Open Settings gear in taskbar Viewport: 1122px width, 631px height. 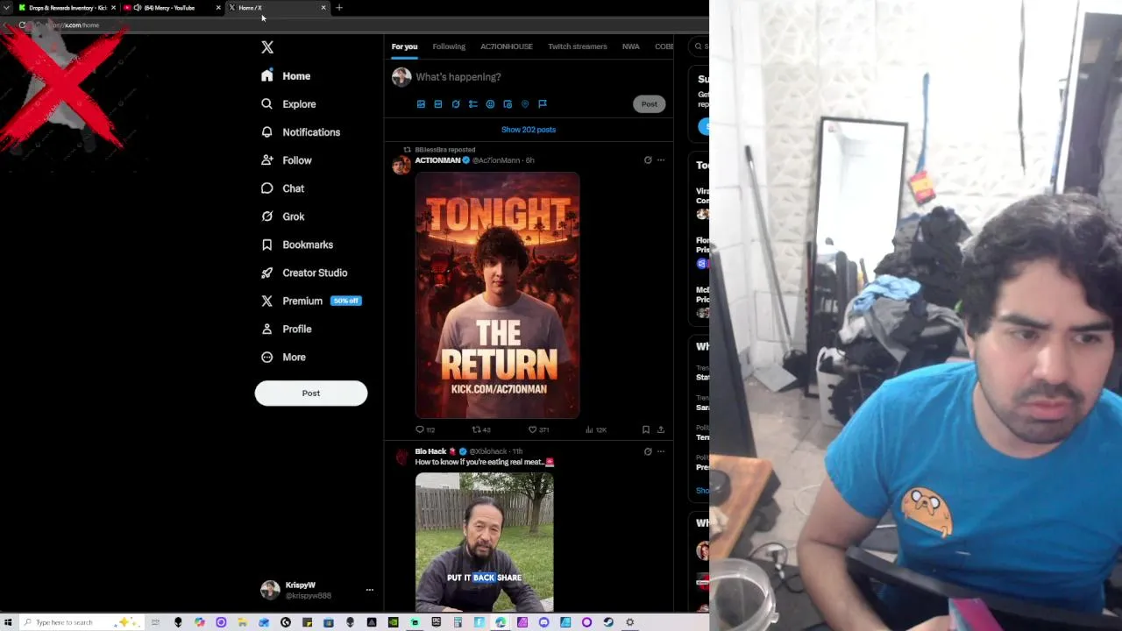629,622
